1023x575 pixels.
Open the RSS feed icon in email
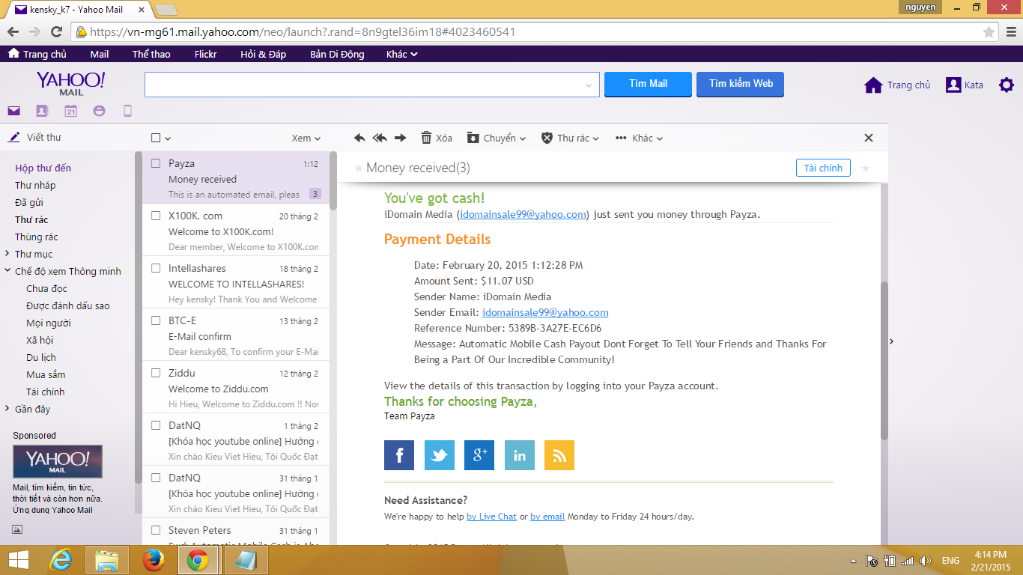point(559,455)
